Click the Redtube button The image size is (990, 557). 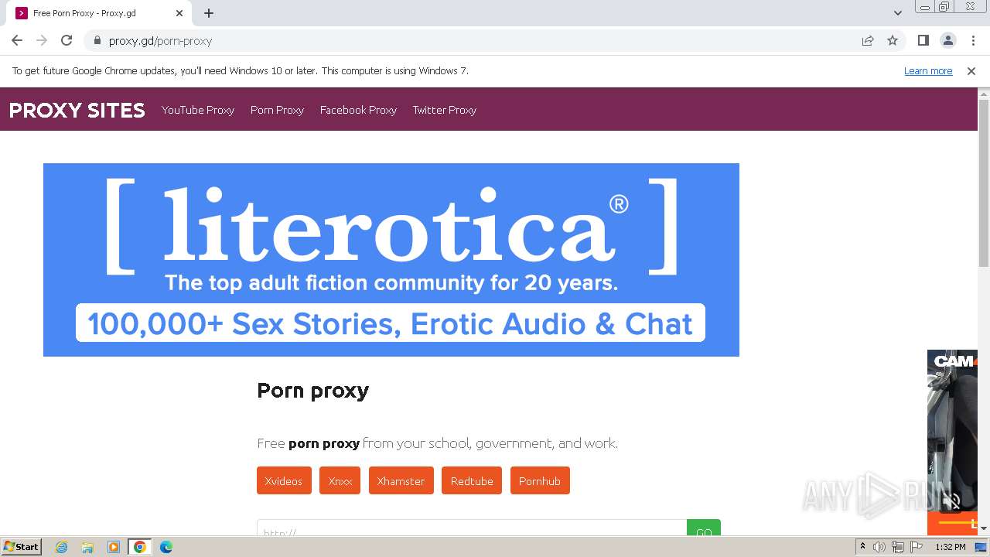pyautogui.click(x=472, y=480)
